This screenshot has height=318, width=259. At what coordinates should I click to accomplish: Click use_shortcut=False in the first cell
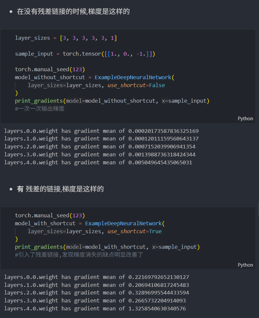136,85
